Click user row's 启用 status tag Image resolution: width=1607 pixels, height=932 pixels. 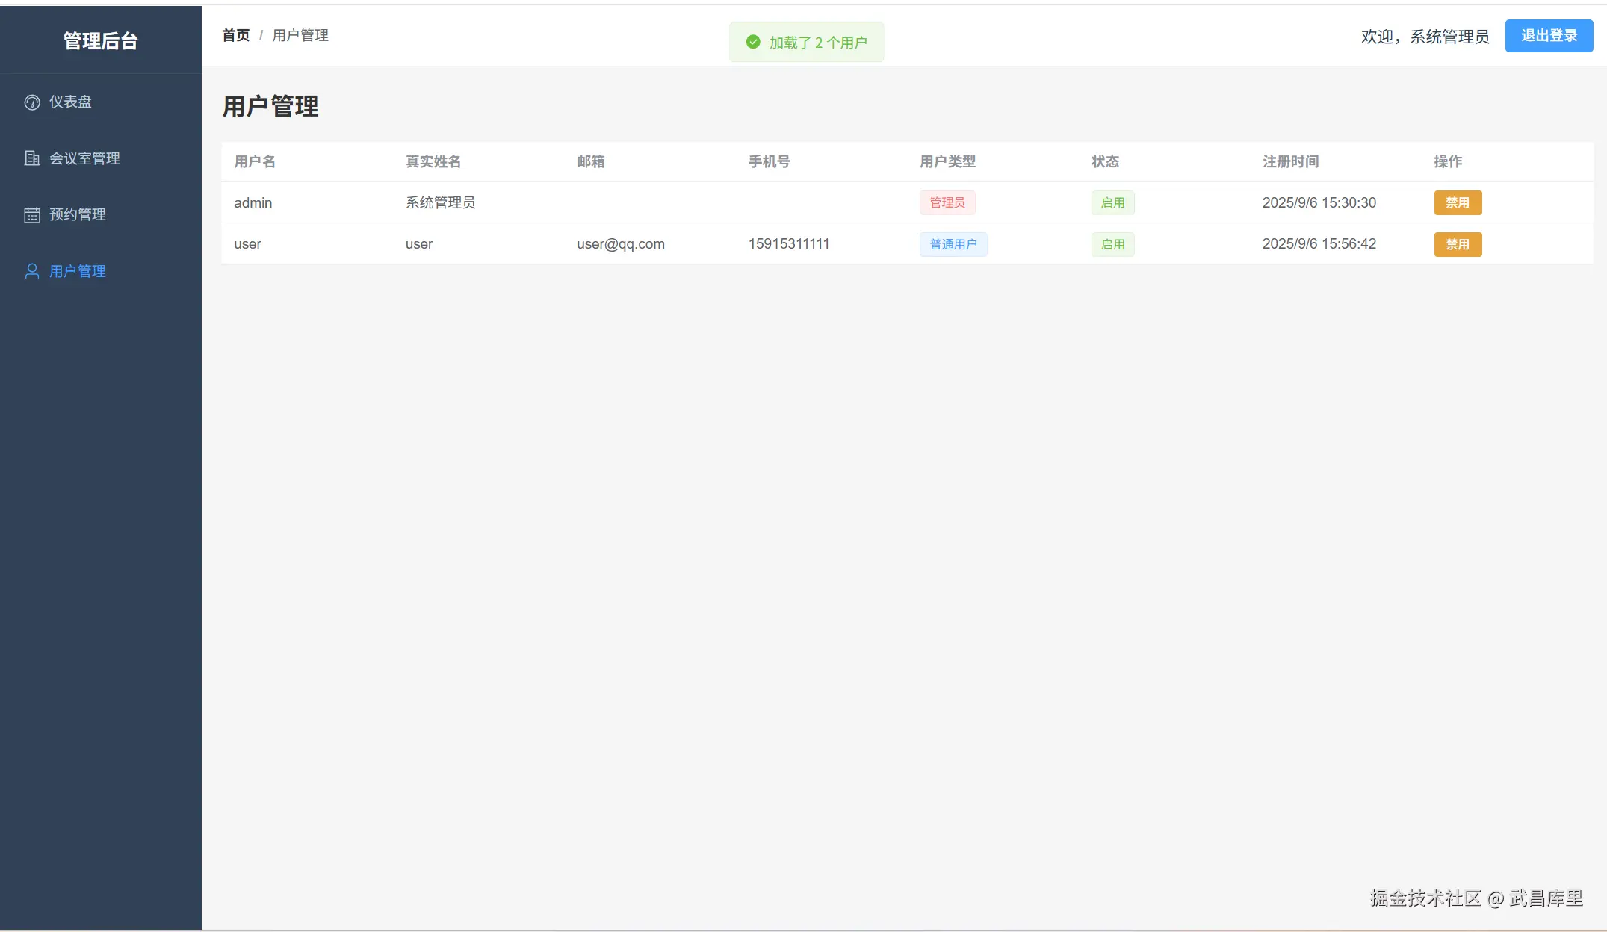pos(1112,244)
